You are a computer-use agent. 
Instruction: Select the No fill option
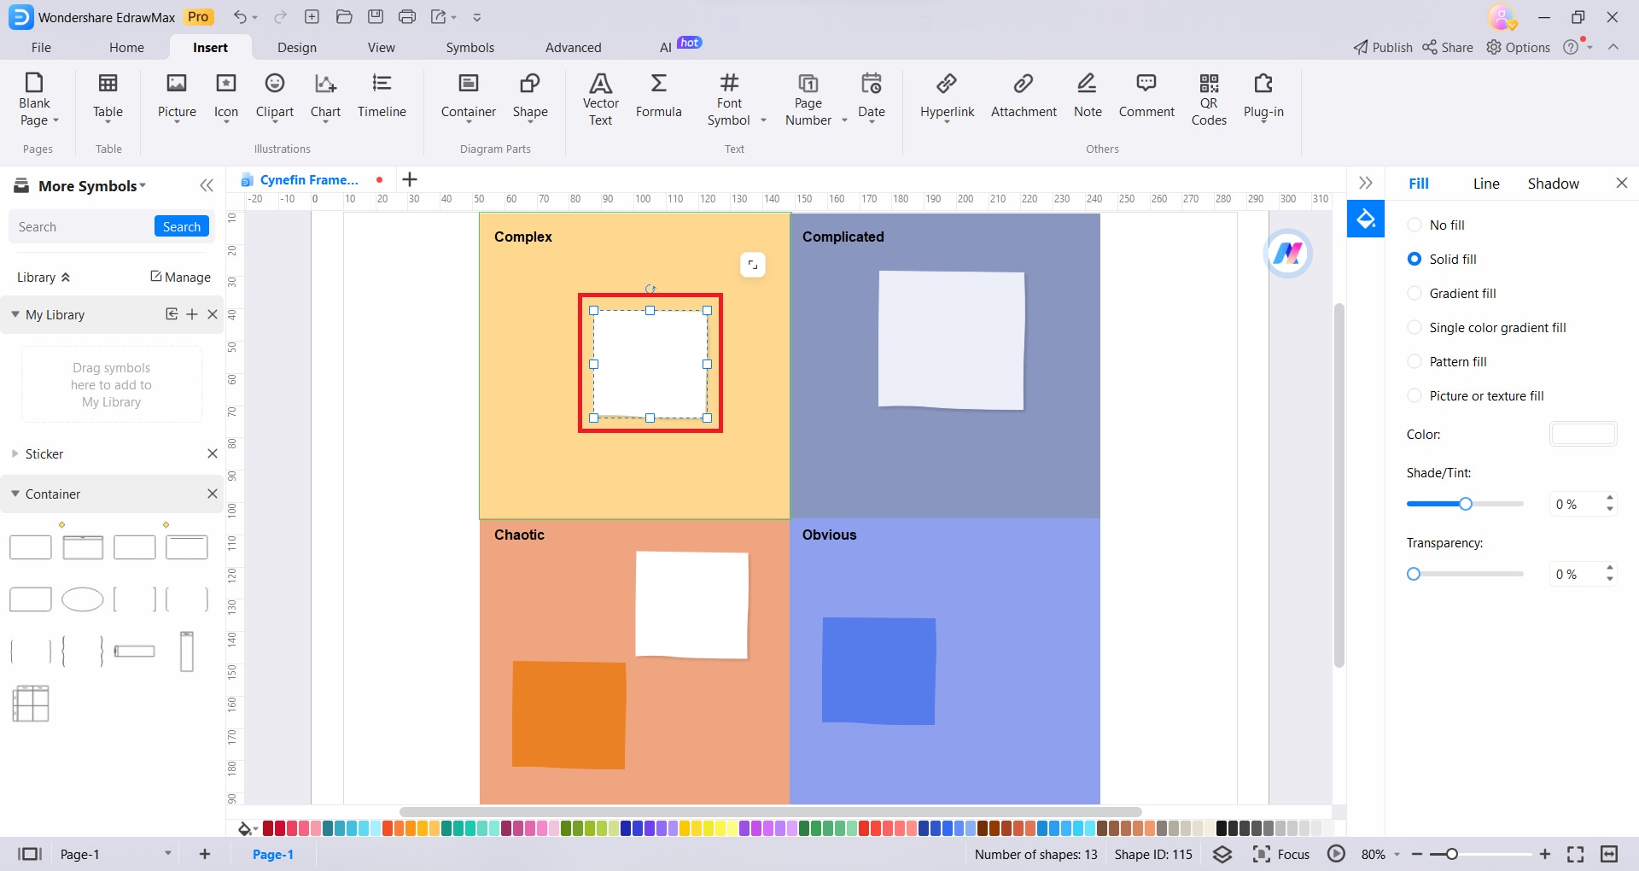click(1436, 225)
